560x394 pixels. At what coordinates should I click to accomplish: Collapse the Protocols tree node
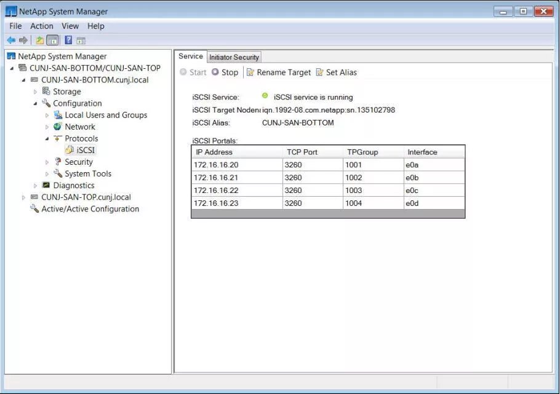click(47, 139)
